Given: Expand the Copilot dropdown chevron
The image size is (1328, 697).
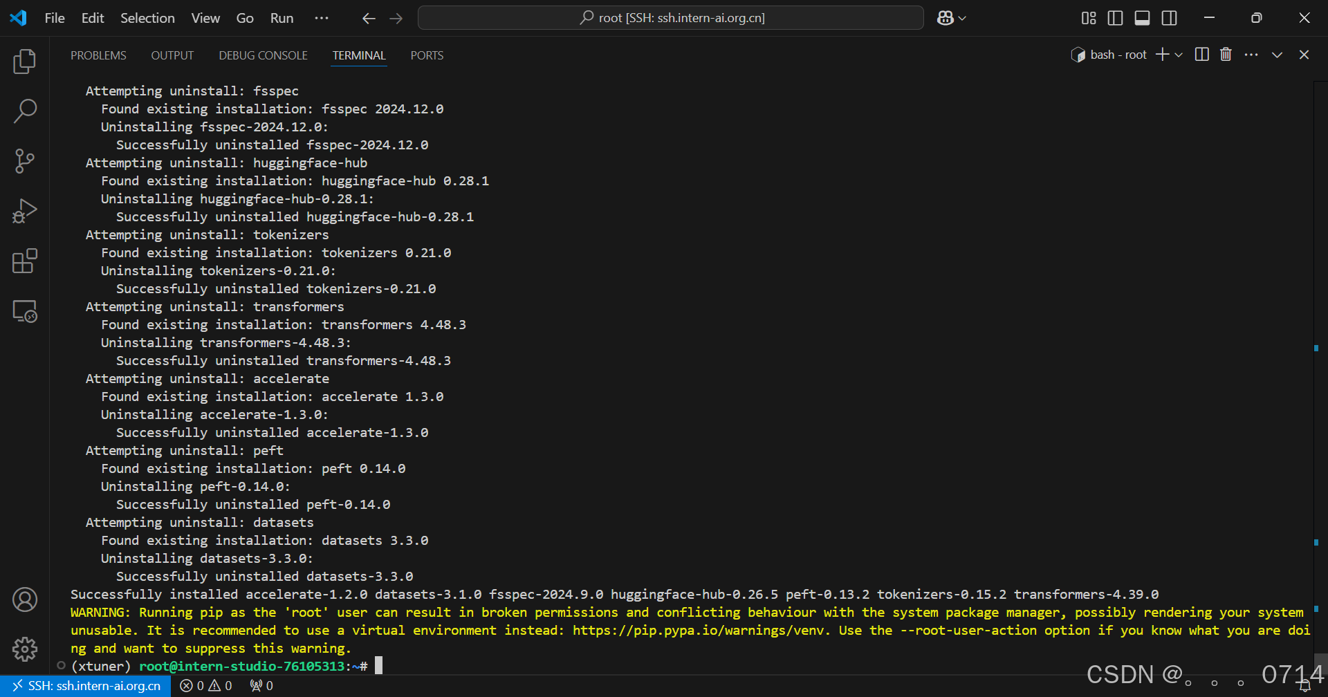Looking at the screenshot, I should click(x=962, y=19).
